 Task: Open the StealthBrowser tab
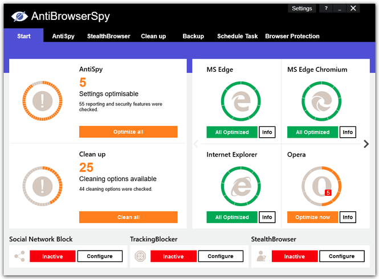(x=108, y=36)
